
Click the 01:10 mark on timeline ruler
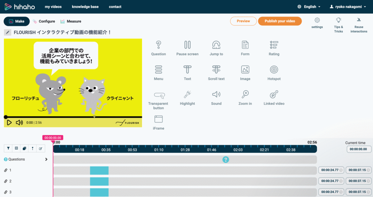pos(159,150)
